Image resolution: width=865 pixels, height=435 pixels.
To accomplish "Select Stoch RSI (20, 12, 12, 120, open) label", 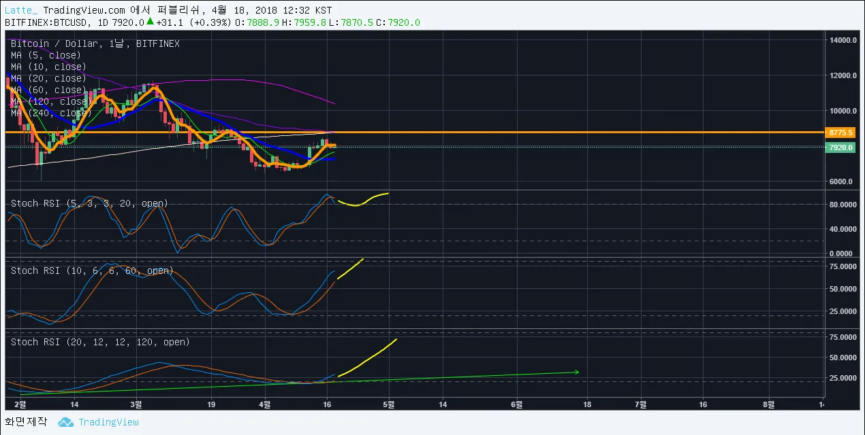I will 100,342.
